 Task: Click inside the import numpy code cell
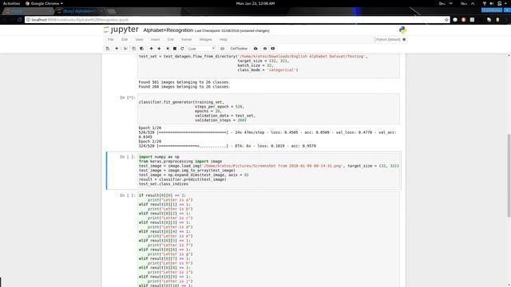tap(269, 171)
